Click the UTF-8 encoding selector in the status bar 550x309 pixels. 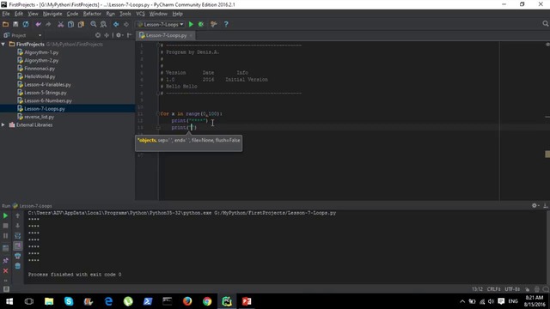(x=512, y=289)
